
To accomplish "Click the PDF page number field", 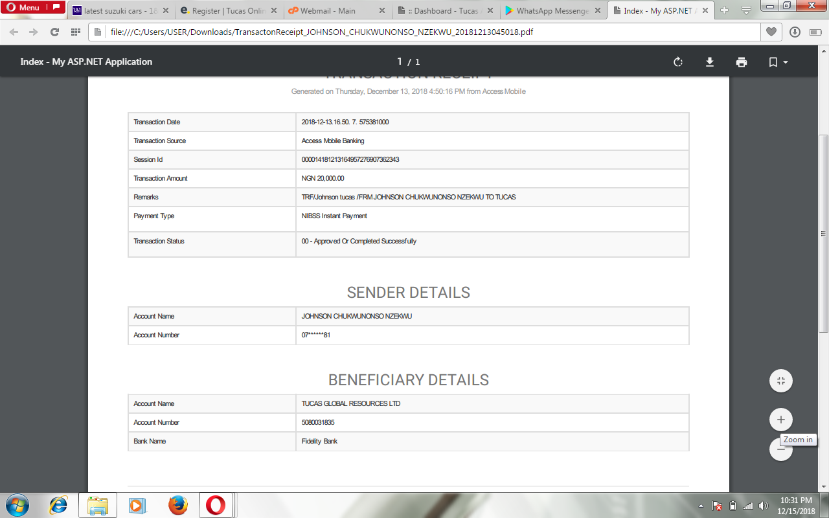I will [x=400, y=62].
